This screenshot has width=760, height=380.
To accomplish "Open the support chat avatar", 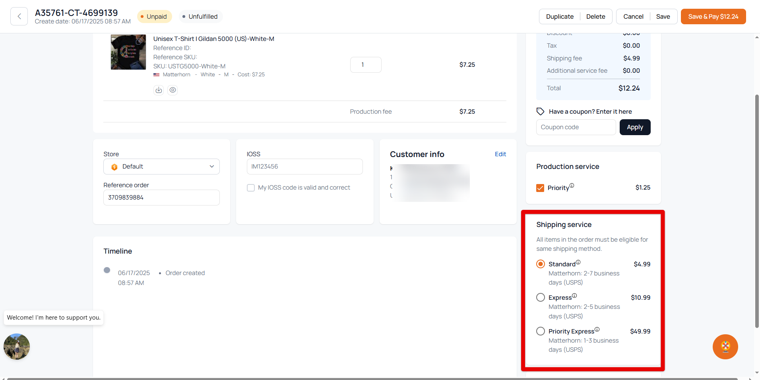I will coord(17,347).
